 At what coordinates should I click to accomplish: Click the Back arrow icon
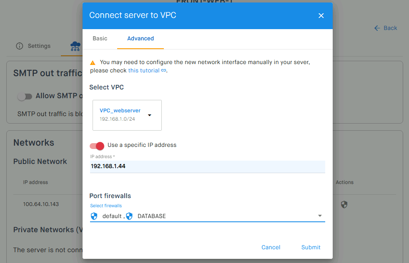[377, 28]
